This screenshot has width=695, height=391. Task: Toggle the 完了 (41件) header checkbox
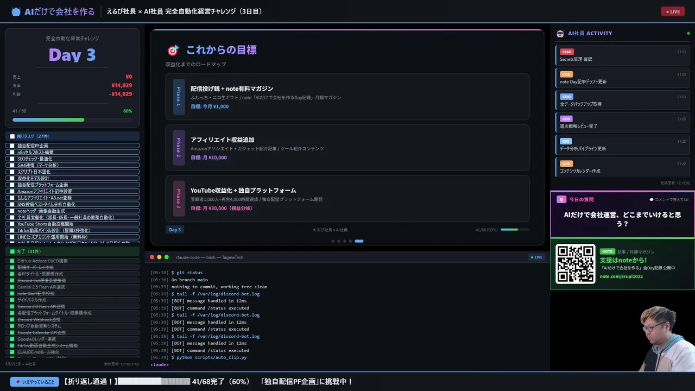click(x=12, y=251)
